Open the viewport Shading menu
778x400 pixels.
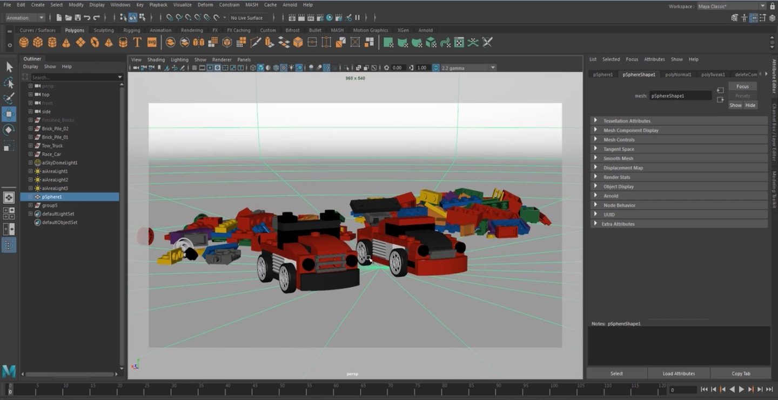coord(156,59)
